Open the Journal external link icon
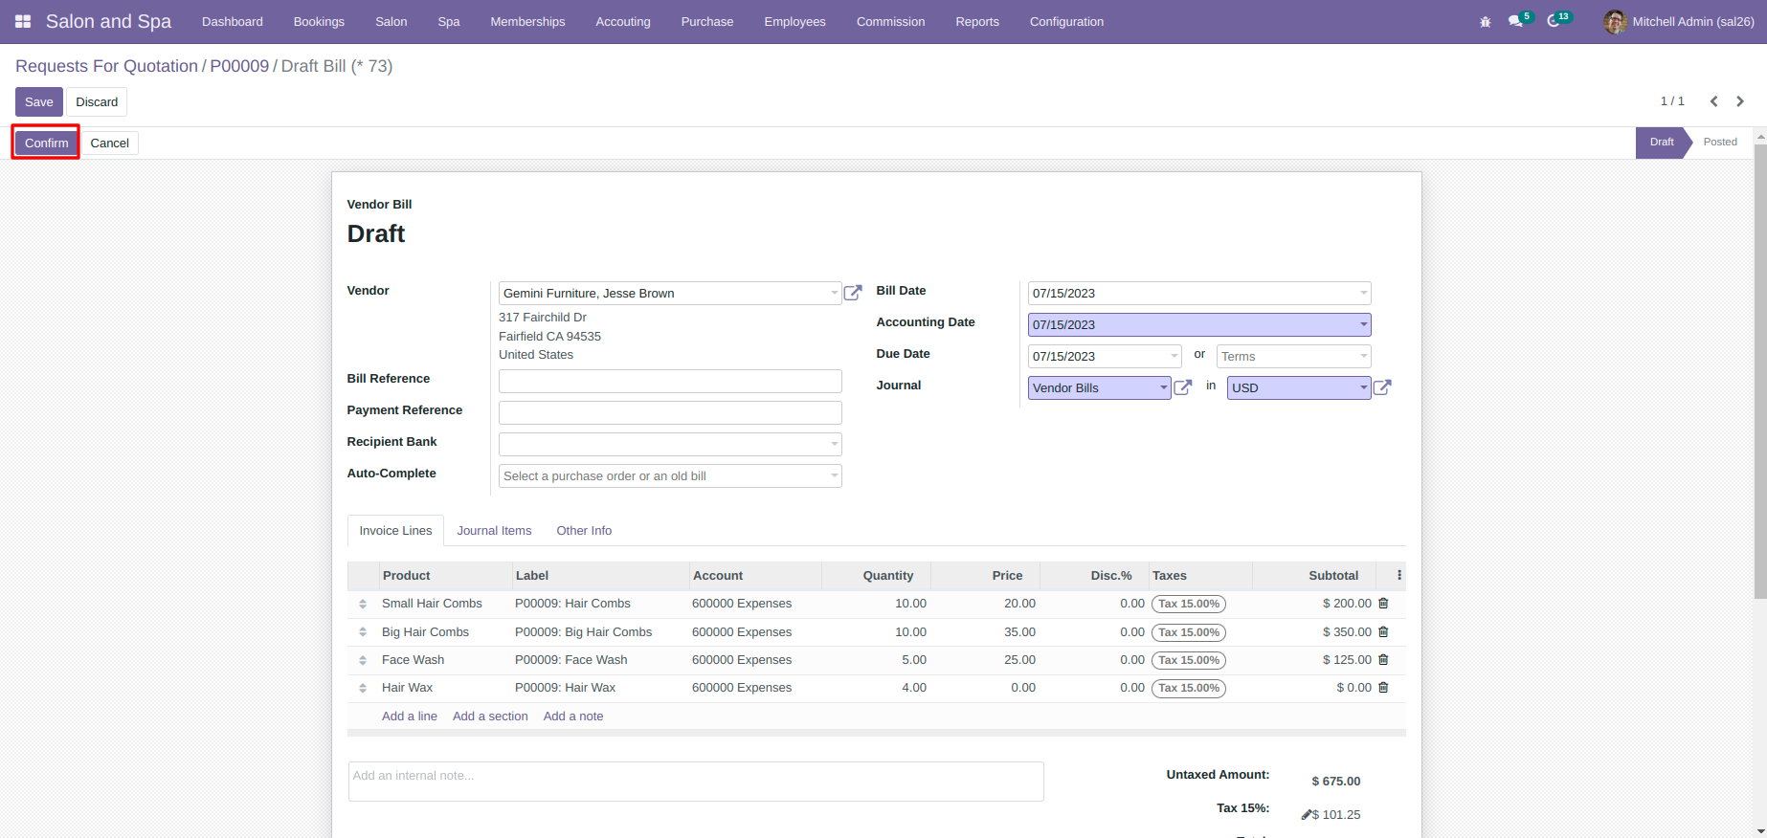The image size is (1767, 838). click(x=1183, y=387)
